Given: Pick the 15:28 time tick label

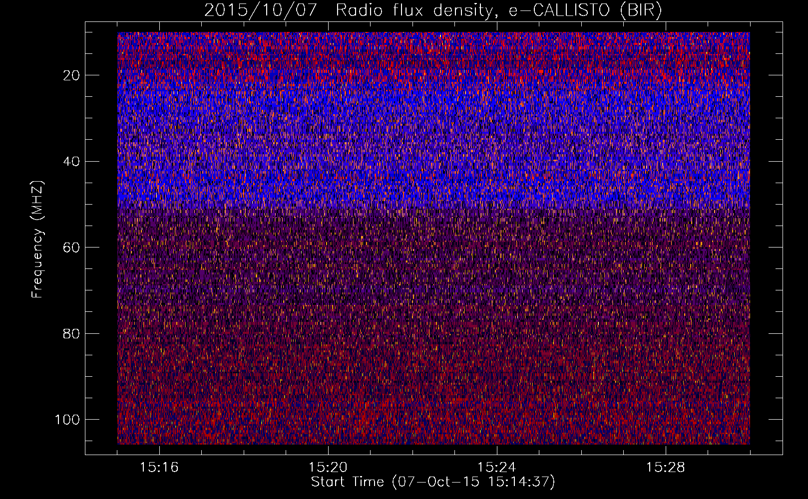Looking at the screenshot, I should pyautogui.click(x=666, y=468).
